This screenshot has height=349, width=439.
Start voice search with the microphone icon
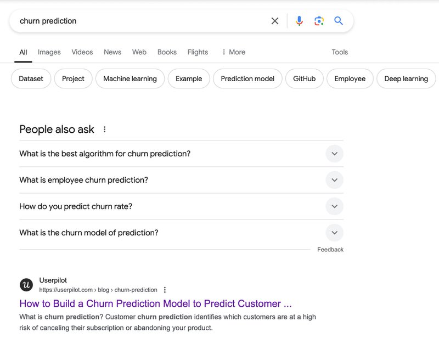click(x=299, y=21)
